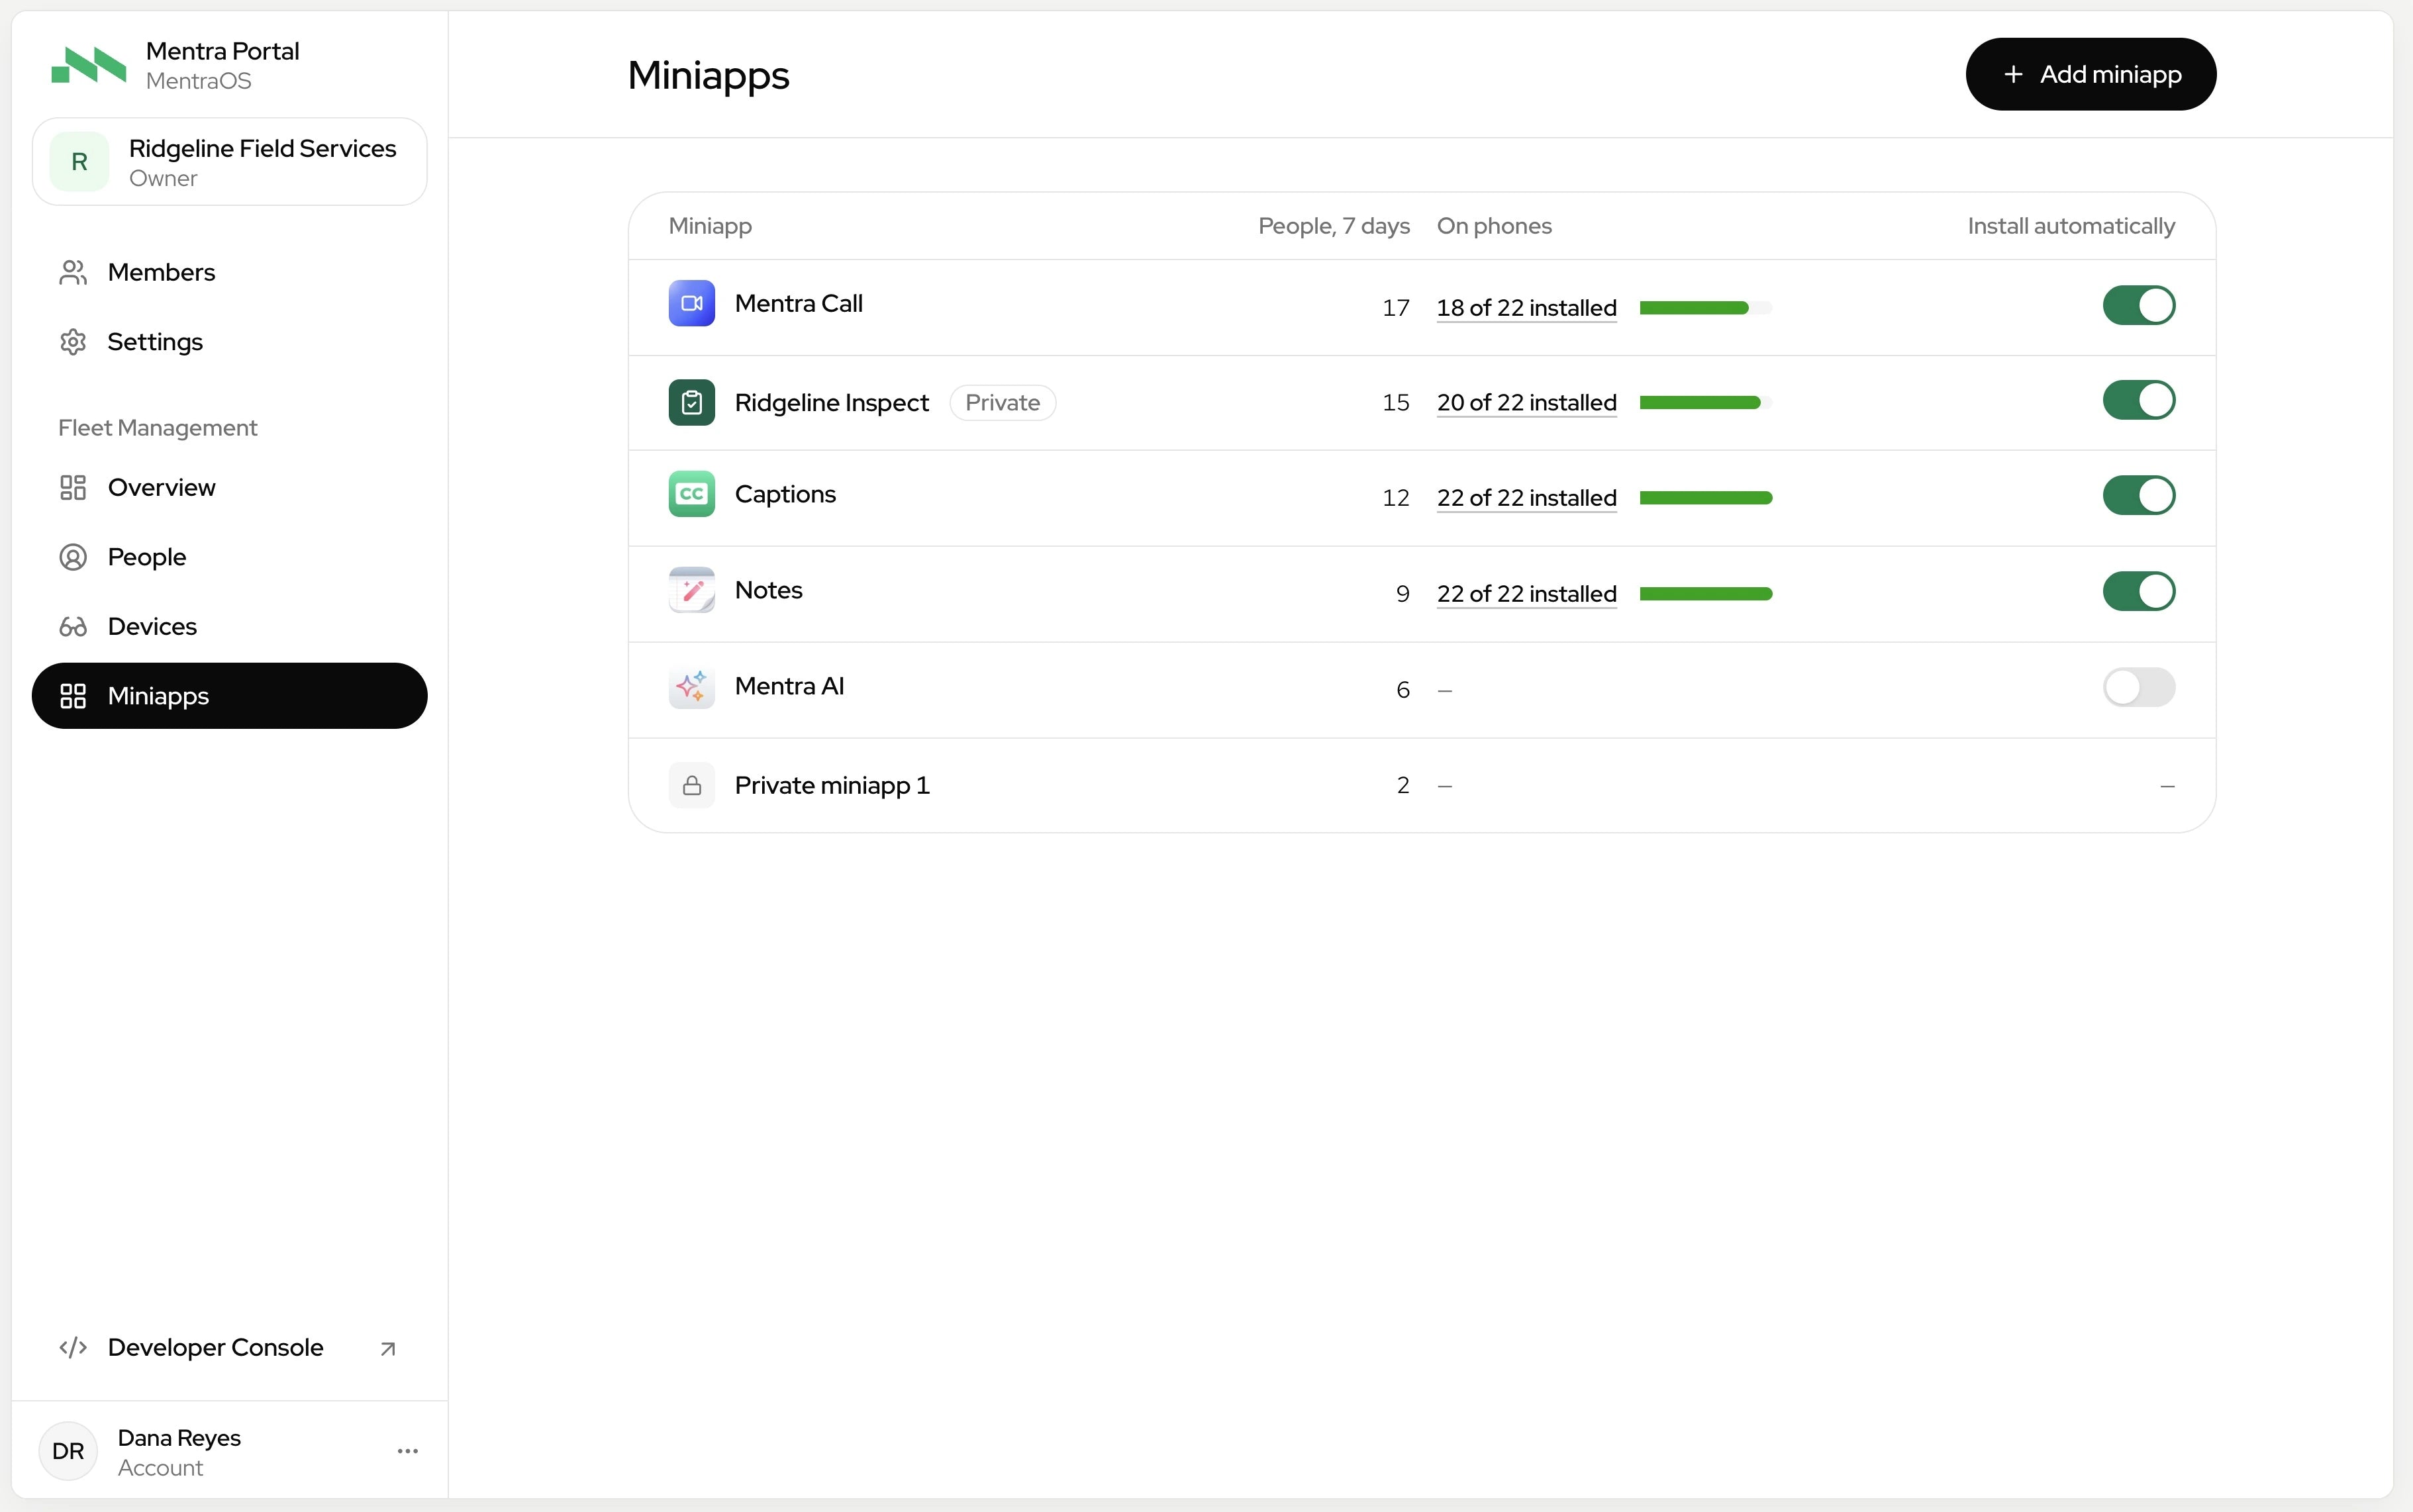The height and width of the screenshot is (1512, 2413).
Task: Turn off auto-install for Mentra Call
Action: (2138, 305)
